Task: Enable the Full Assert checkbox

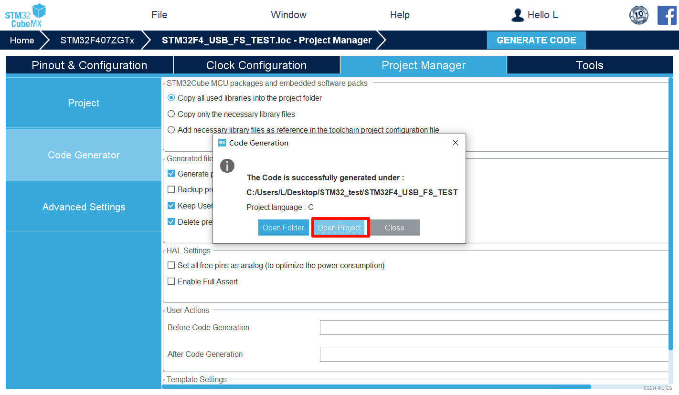Action: [171, 281]
